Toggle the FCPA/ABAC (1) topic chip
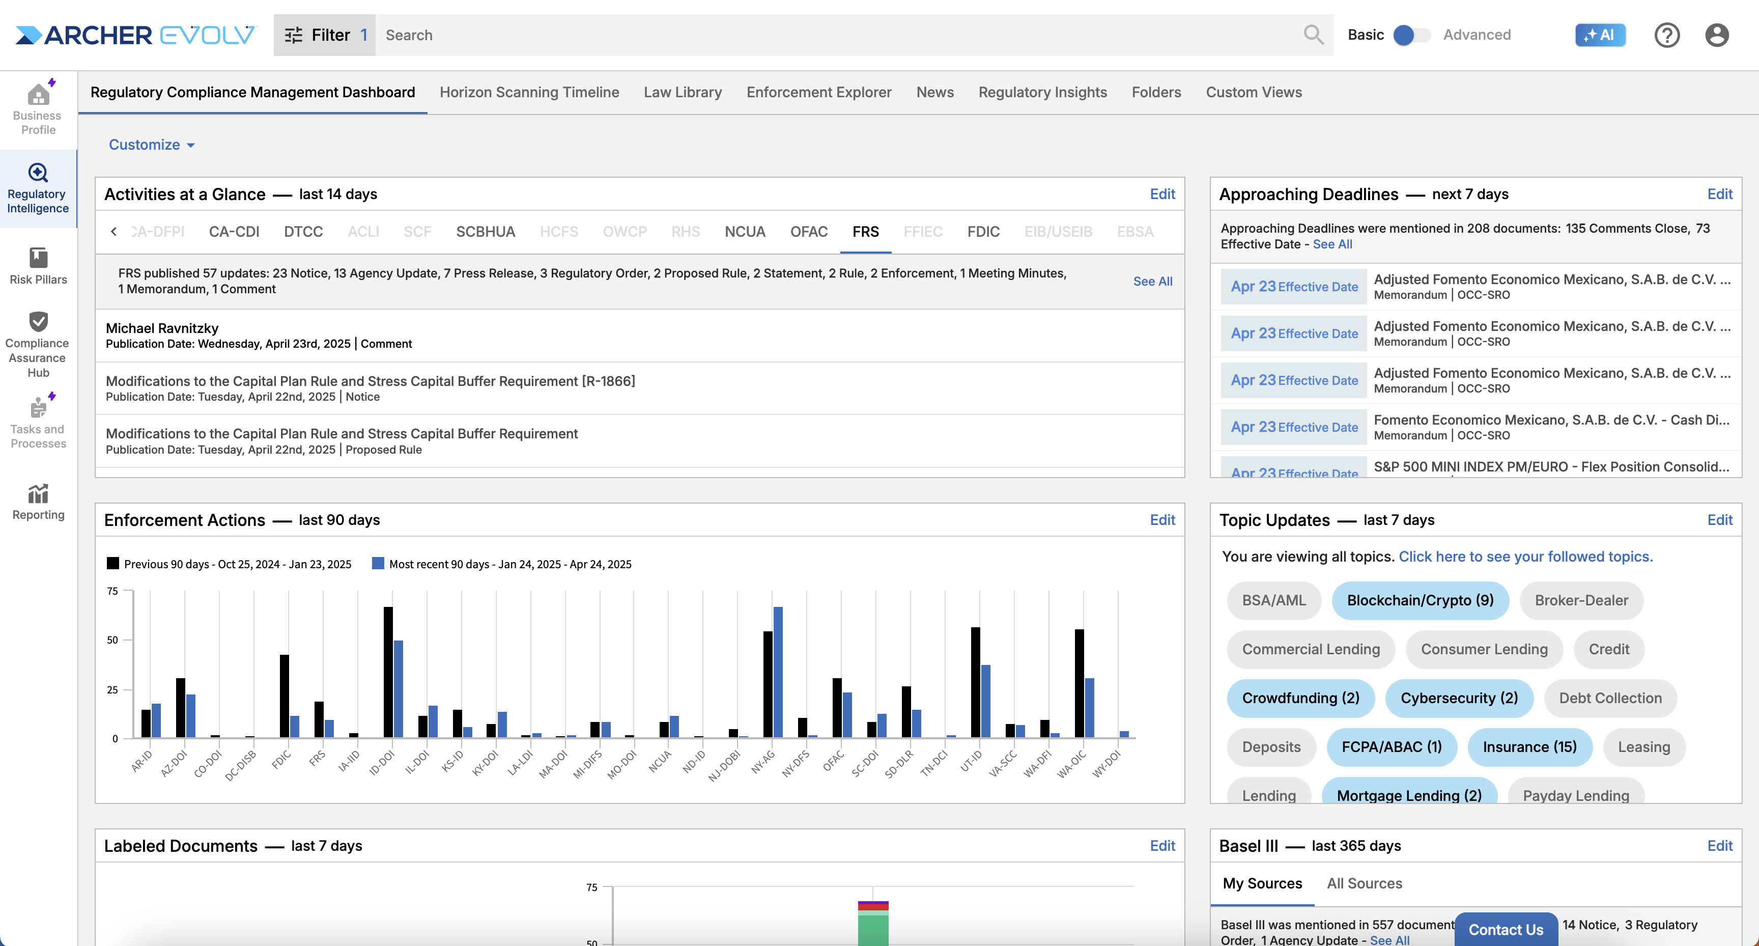This screenshot has height=946, width=1759. (1391, 746)
